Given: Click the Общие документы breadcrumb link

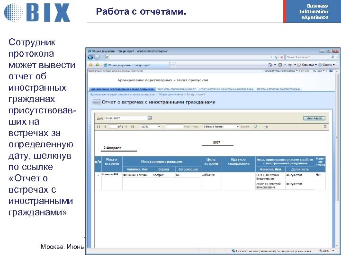Looking at the screenshot, I should (x=170, y=94).
